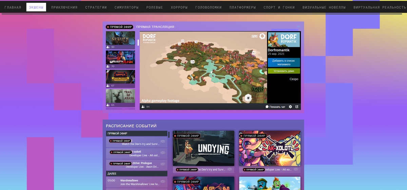The width and height of the screenshot is (407, 190).
Task: Open the Ролевые category tab
Action: point(155,7)
